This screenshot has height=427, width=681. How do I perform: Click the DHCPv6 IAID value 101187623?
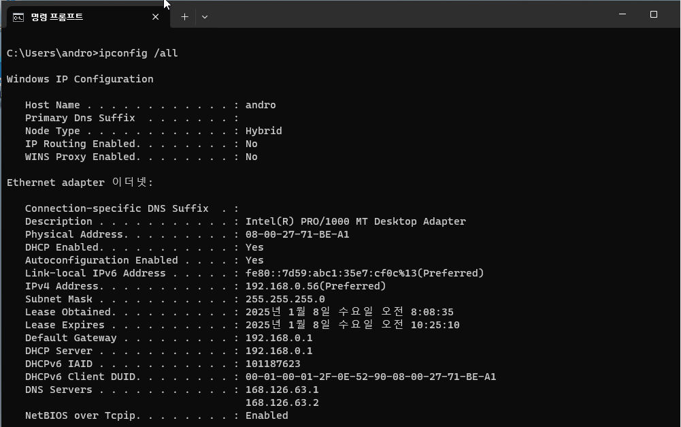tap(273, 364)
